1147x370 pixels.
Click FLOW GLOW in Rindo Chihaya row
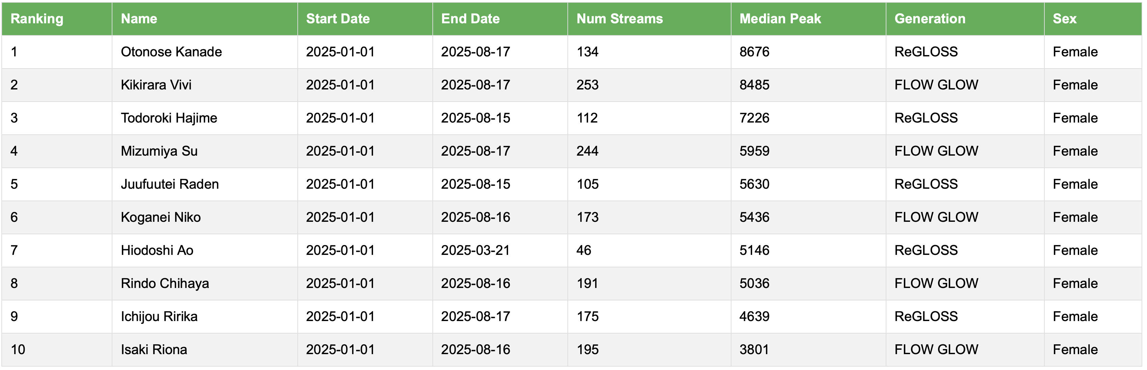click(x=936, y=283)
